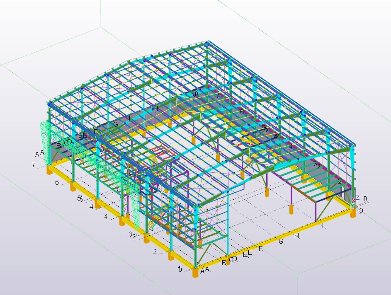The width and height of the screenshot is (391, 295).
Task: Select grid label 6 at roof level
Action: pos(241,112)
